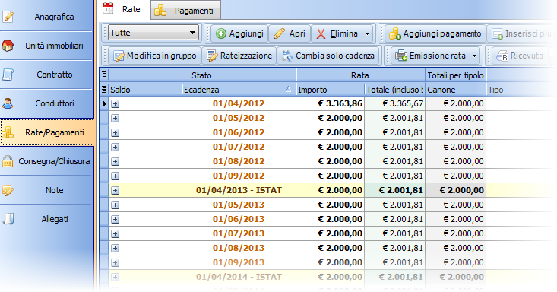Open the Consegna/Chiusura section
The width and height of the screenshot is (557, 292).
(46, 161)
